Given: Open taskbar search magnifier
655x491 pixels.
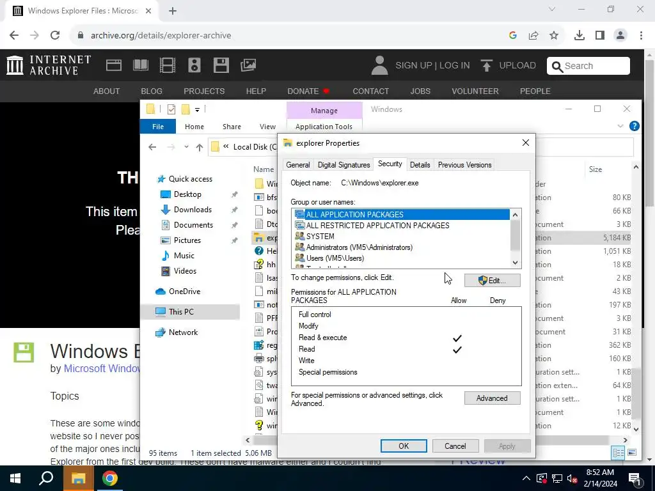Looking at the screenshot, I should tap(46, 478).
